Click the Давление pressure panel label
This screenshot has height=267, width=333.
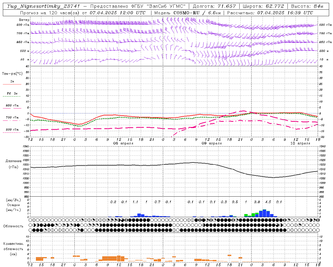14,161
